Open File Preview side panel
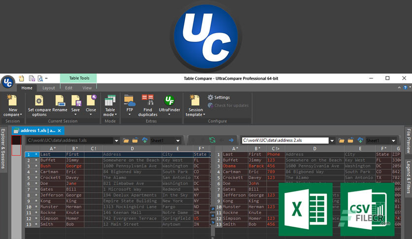The height and width of the screenshot is (239, 412). (x=409, y=141)
